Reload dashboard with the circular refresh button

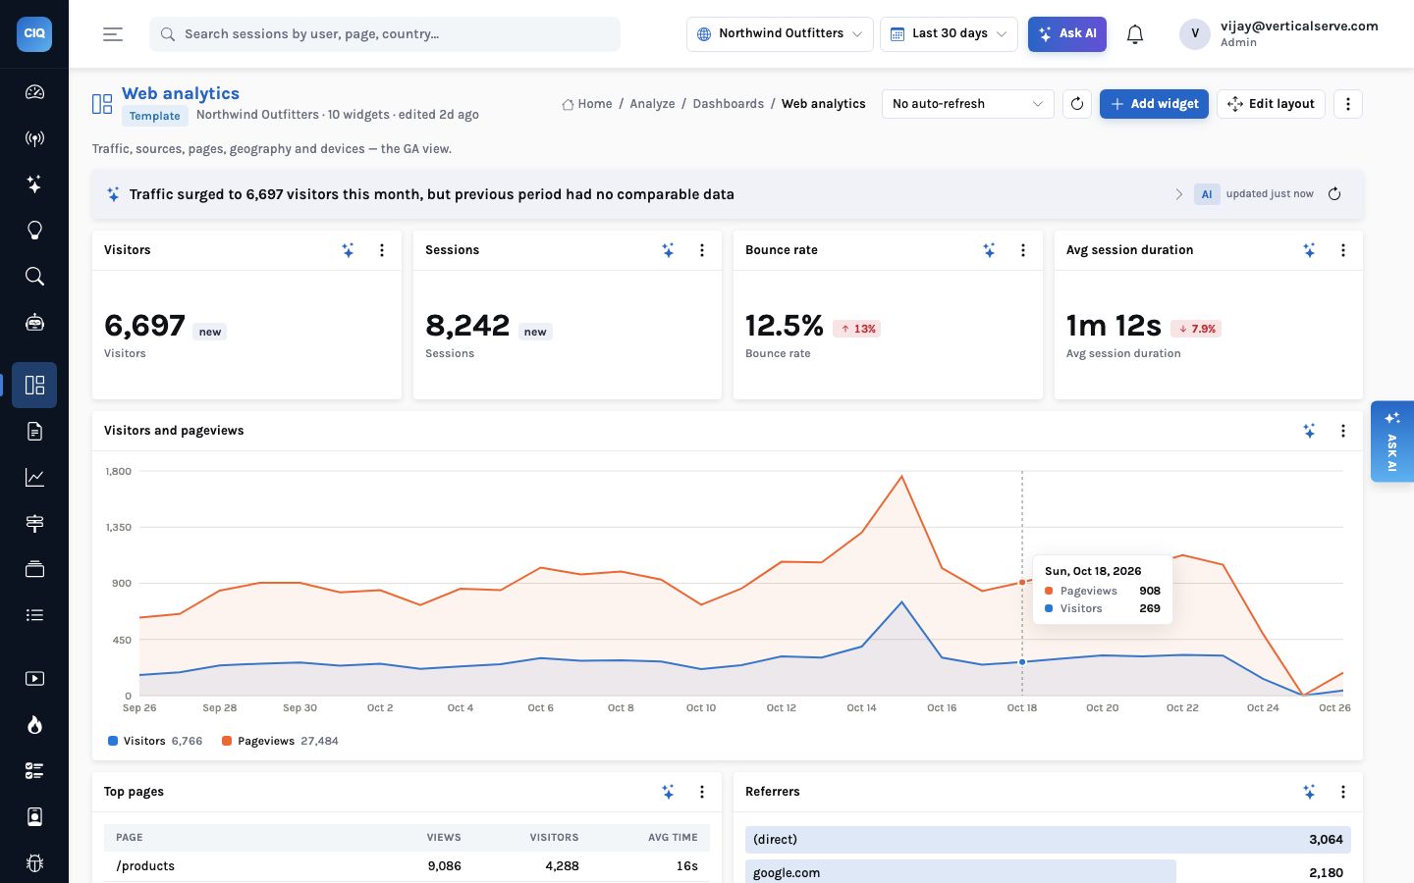coord(1077,104)
